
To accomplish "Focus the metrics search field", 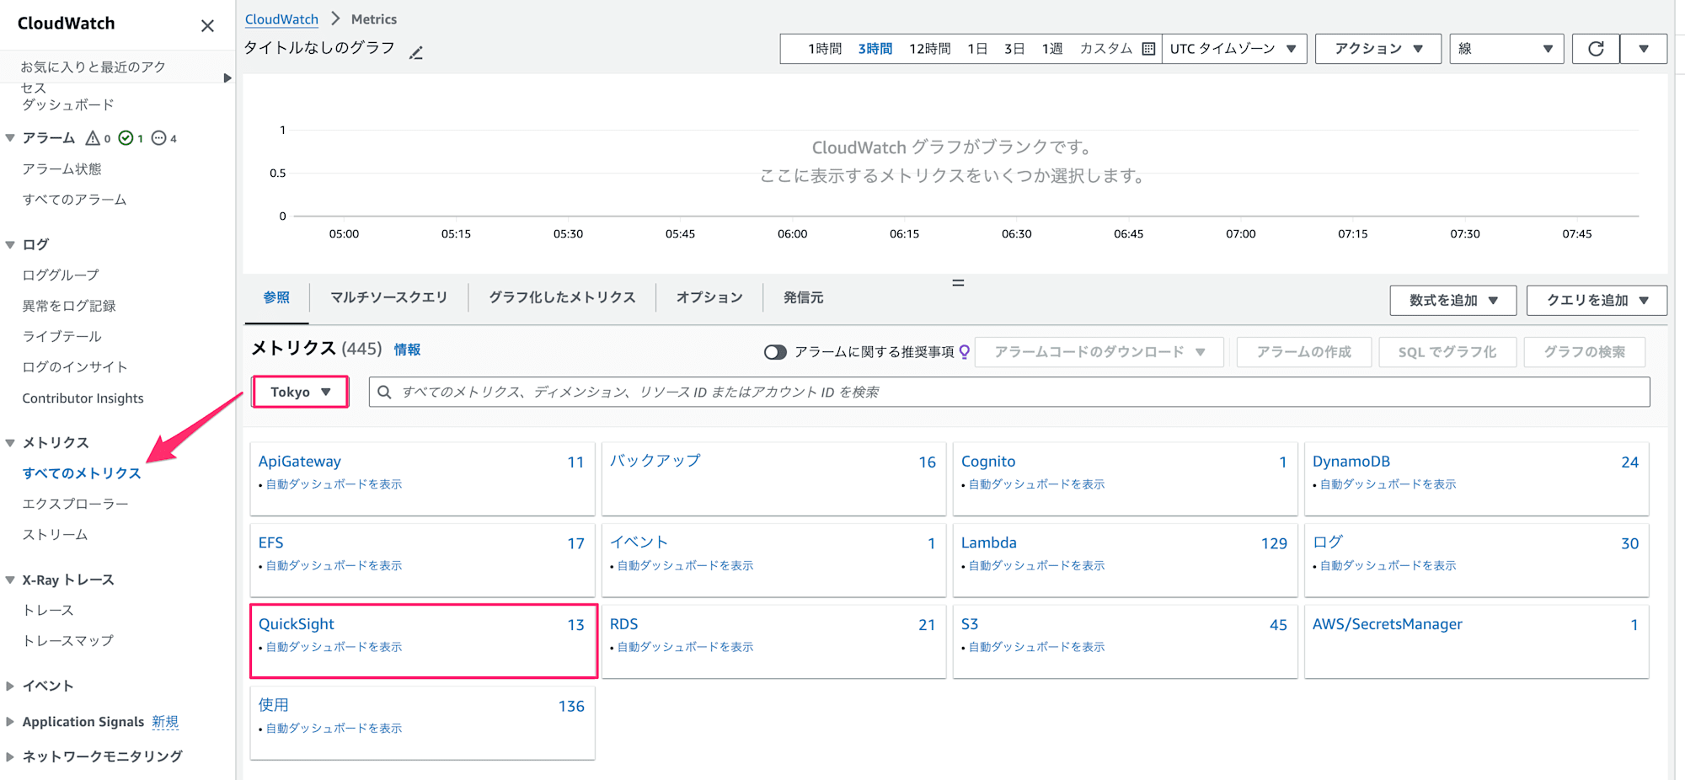I will [x=1009, y=393].
